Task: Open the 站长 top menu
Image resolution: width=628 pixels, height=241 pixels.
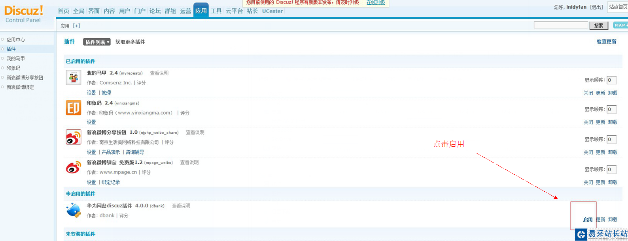Action: 252,11
